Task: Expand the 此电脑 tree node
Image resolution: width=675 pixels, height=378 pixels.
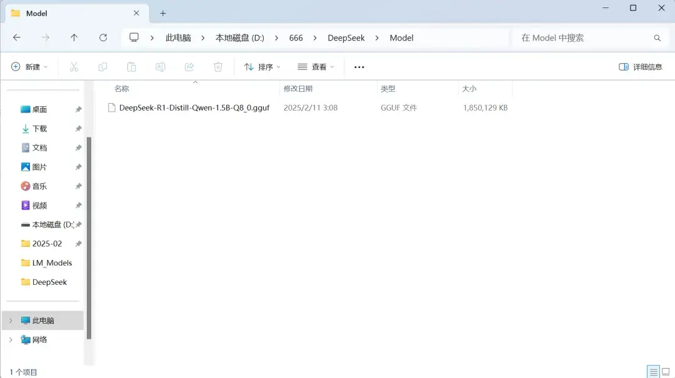Action: (x=11, y=321)
